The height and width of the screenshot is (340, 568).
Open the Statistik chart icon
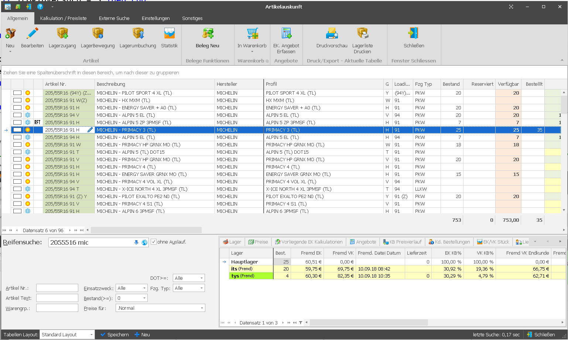(169, 34)
